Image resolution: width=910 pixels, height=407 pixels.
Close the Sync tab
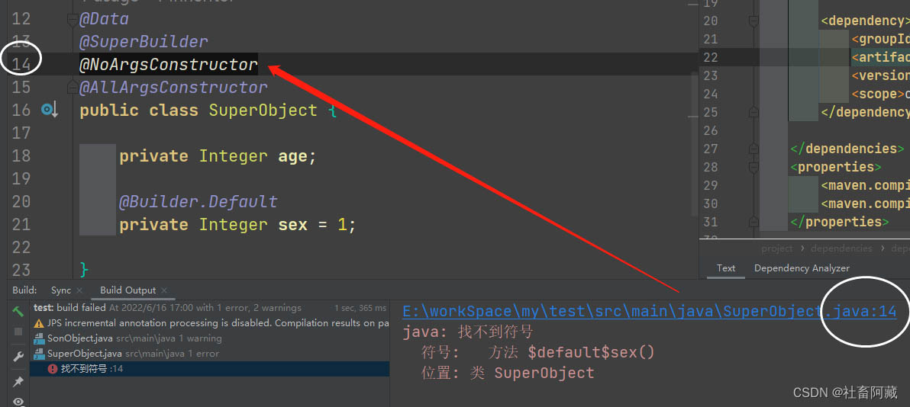pyautogui.click(x=79, y=290)
